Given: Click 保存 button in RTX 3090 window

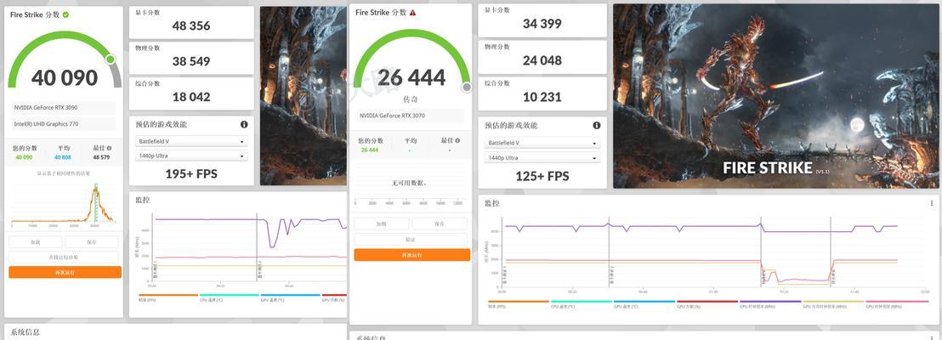Looking at the screenshot, I should pyautogui.click(x=92, y=242).
